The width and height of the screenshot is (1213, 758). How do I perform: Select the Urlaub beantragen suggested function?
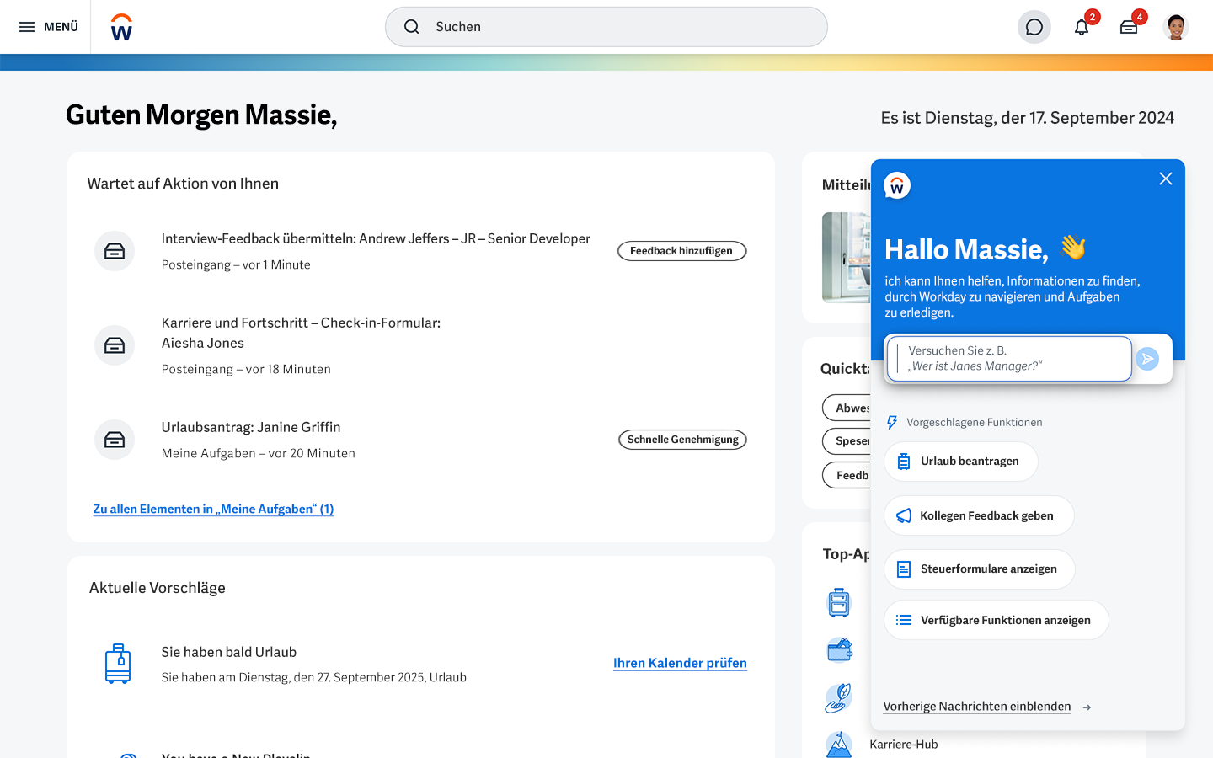[x=960, y=461]
